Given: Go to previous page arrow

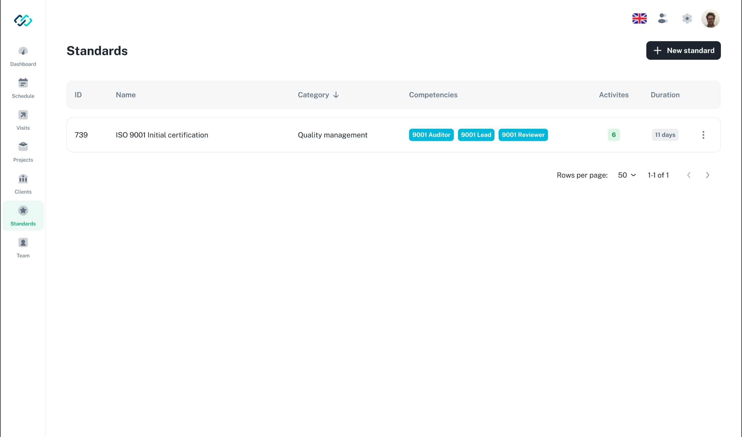Looking at the screenshot, I should [x=689, y=175].
